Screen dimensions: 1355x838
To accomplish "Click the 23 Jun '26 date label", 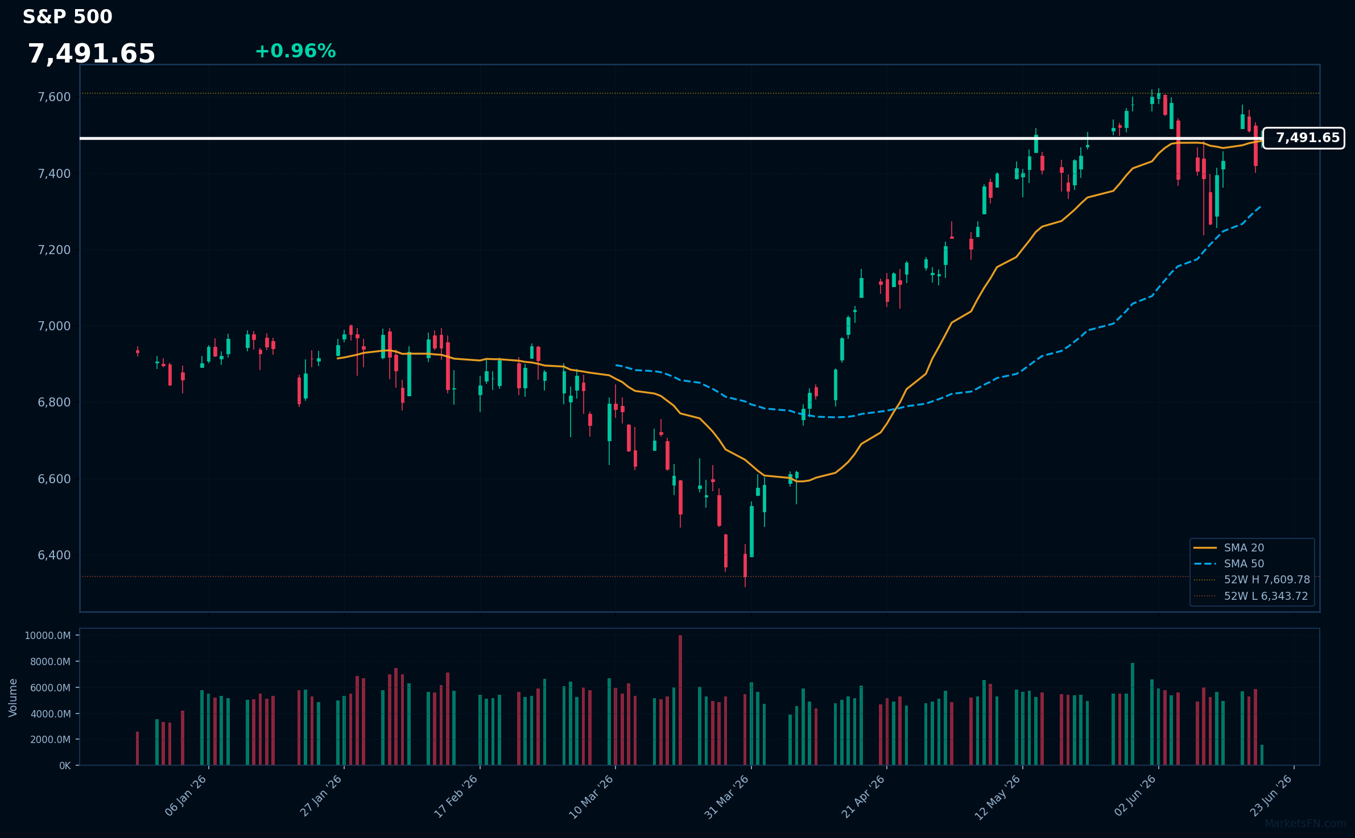I will pyautogui.click(x=1271, y=796).
